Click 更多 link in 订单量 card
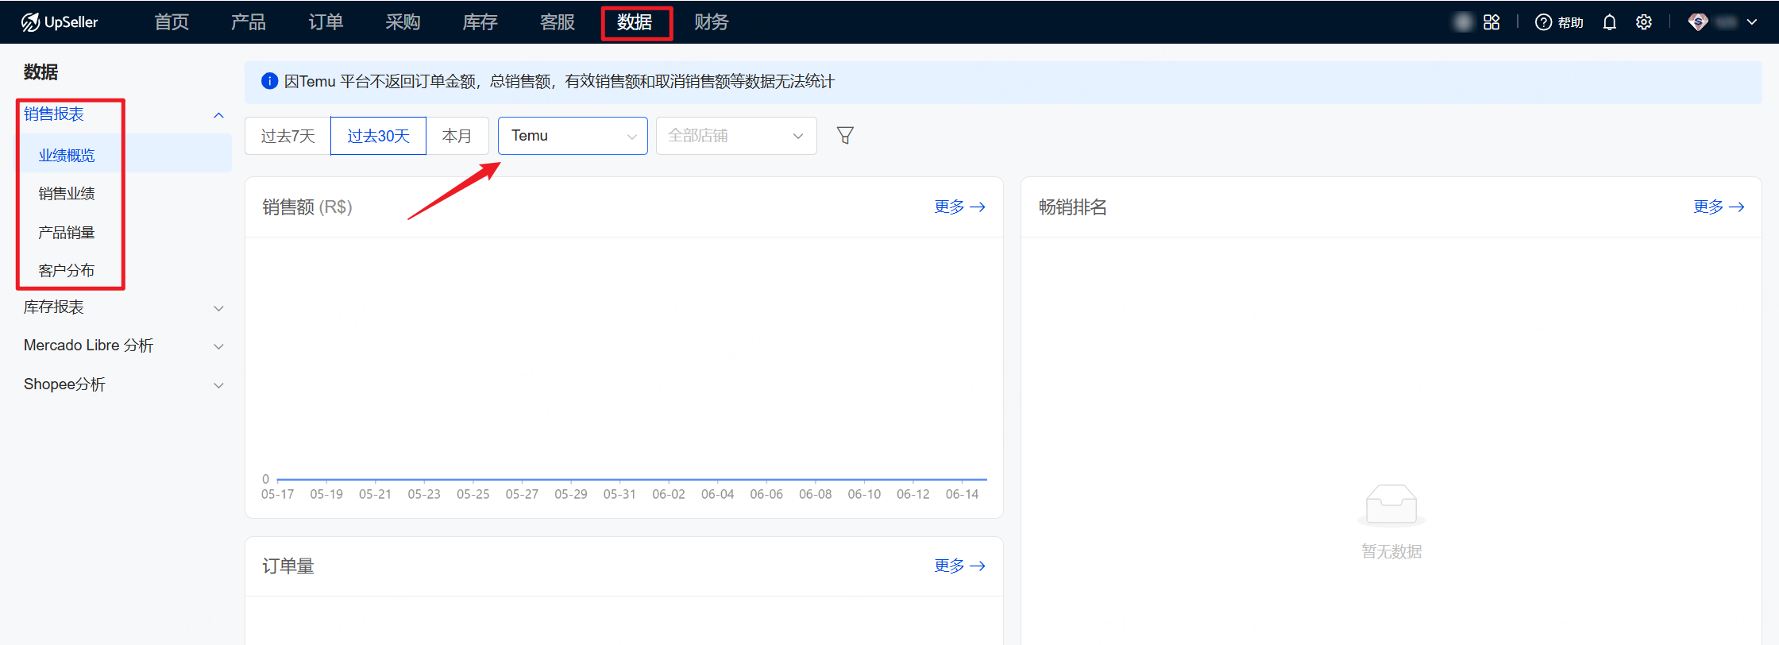This screenshot has width=1779, height=645. pos(959,566)
